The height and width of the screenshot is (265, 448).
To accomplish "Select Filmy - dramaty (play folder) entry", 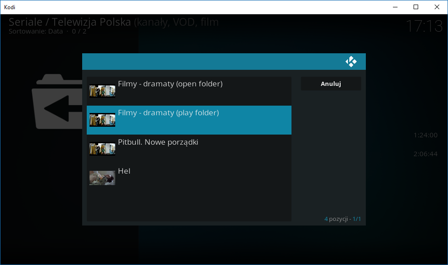I will tap(189, 120).
